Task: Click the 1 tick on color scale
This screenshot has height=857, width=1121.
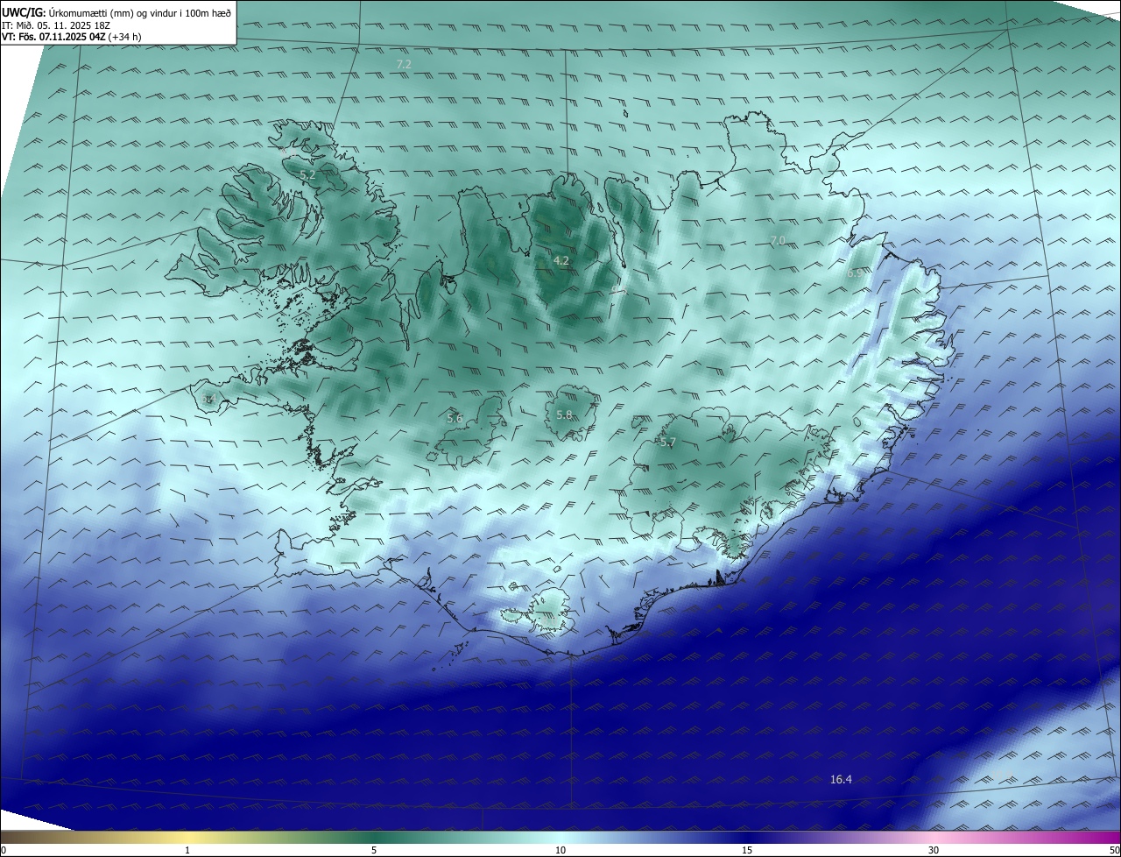Action: point(187,850)
